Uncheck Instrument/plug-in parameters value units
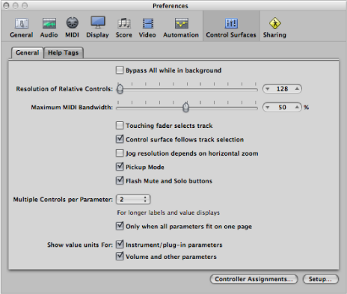The width and height of the screenshot is (347, 294). pos(120,244)
